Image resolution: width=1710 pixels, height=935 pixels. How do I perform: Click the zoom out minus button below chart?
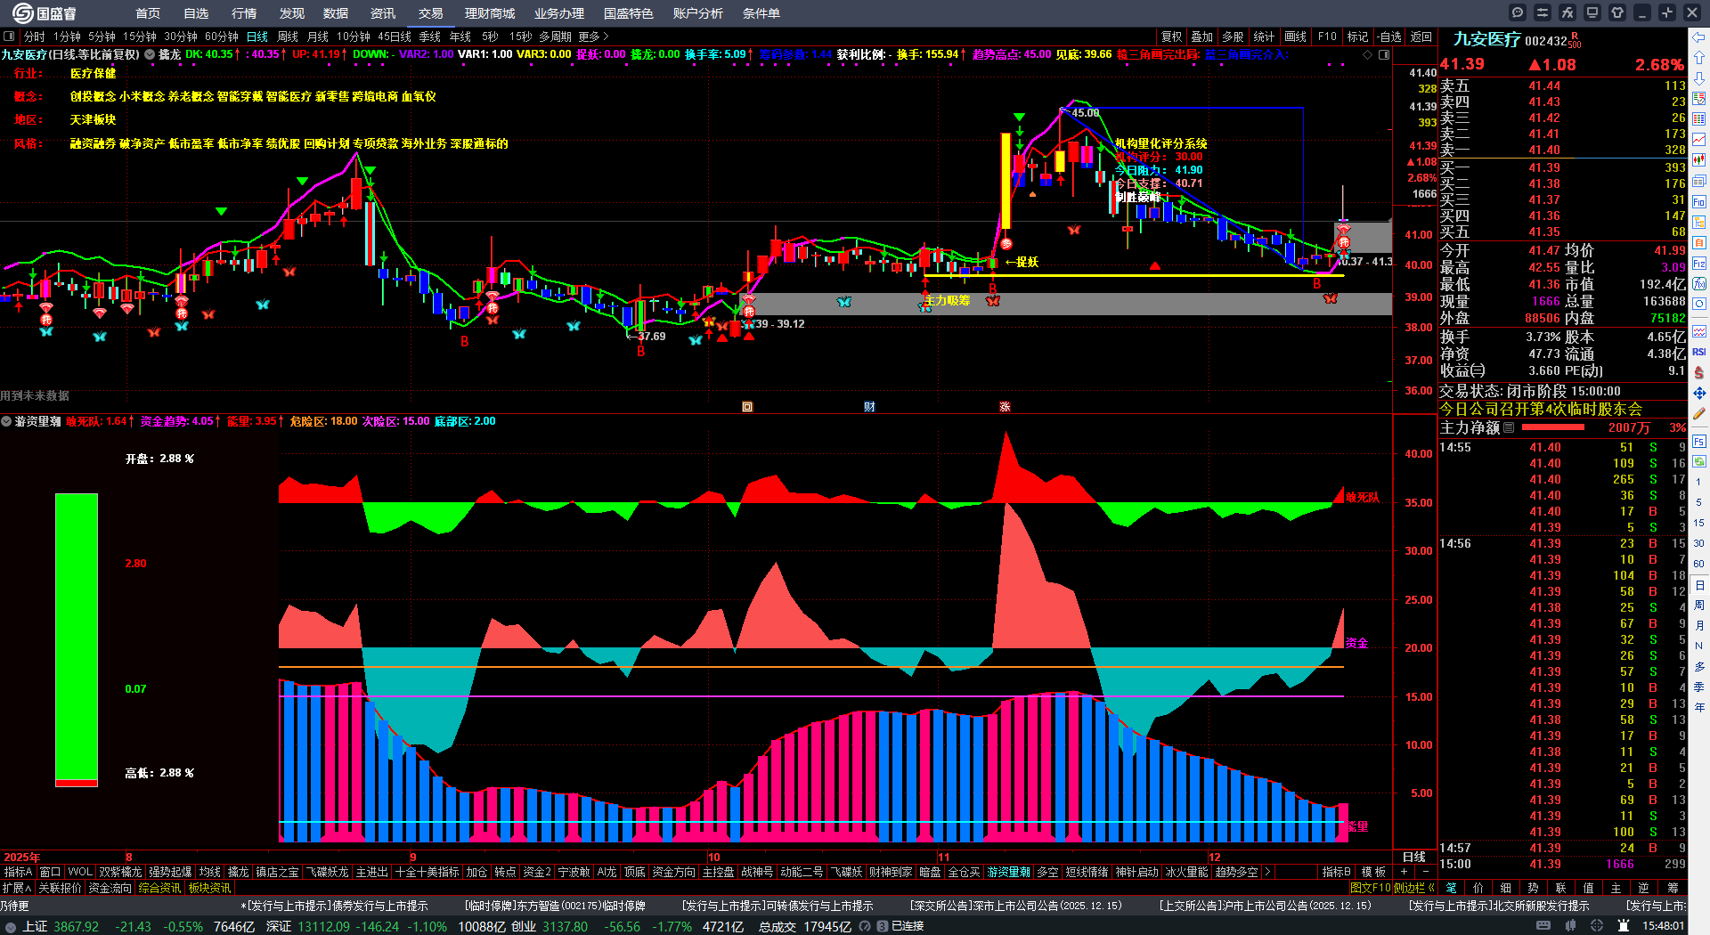click(1425, 872)
